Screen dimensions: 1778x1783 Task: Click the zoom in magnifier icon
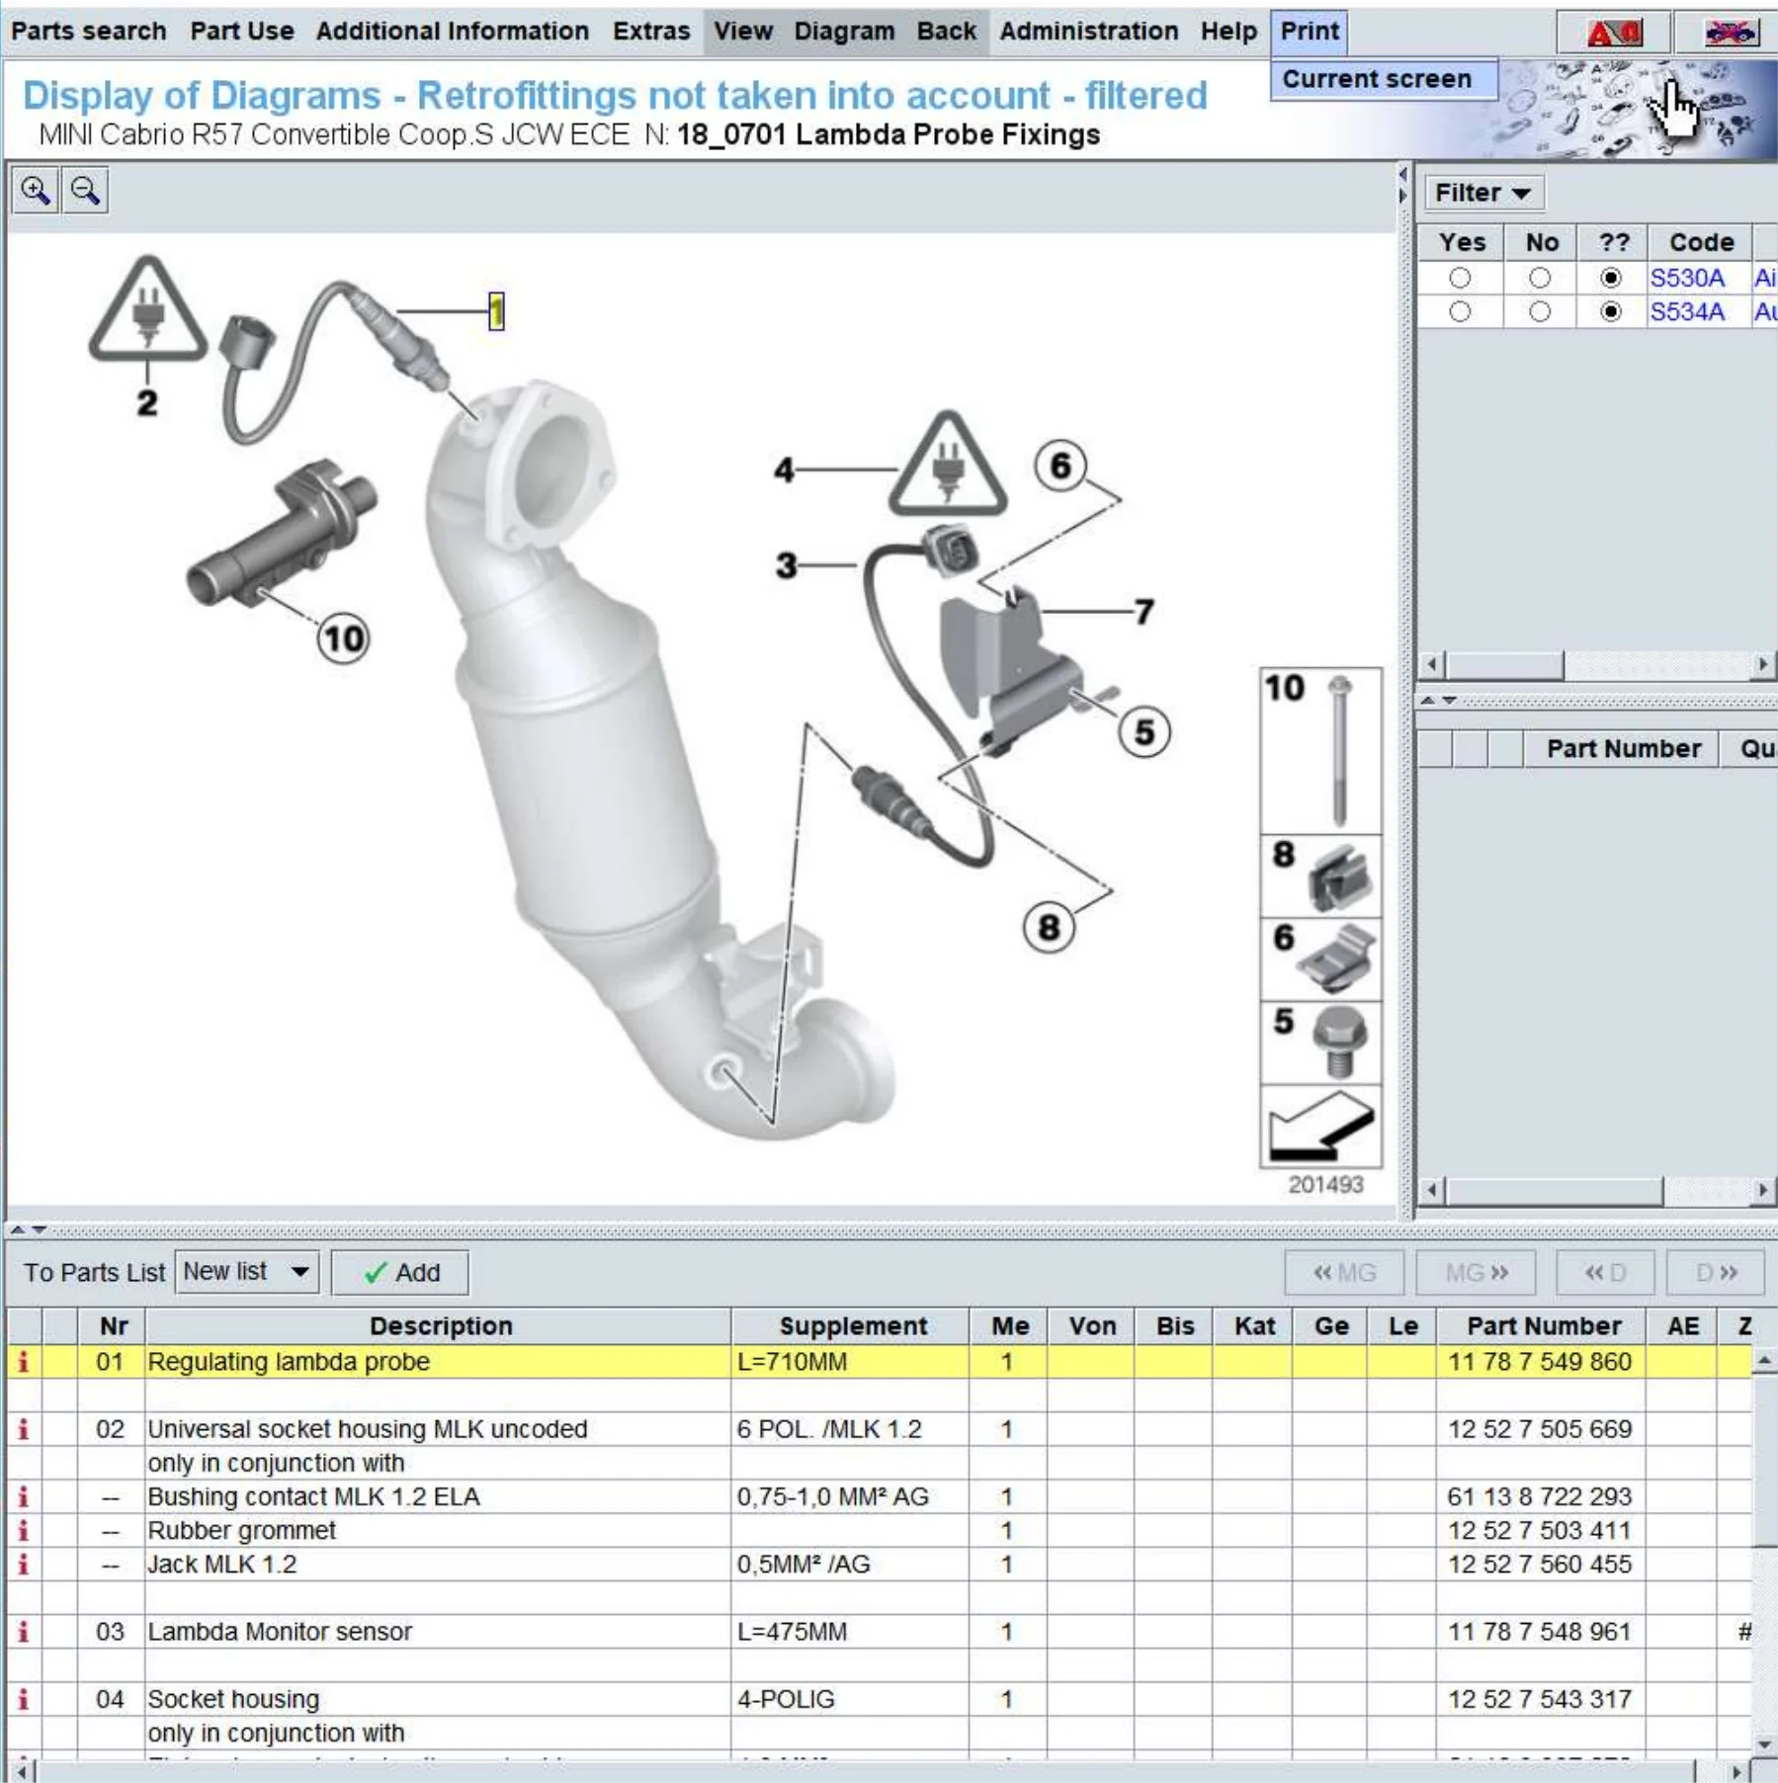point(36,191)
